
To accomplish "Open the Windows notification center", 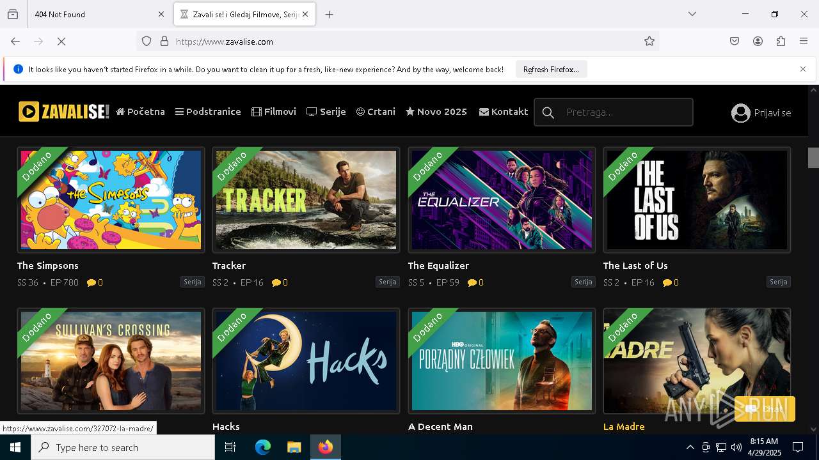I will [x=798, y=447].
